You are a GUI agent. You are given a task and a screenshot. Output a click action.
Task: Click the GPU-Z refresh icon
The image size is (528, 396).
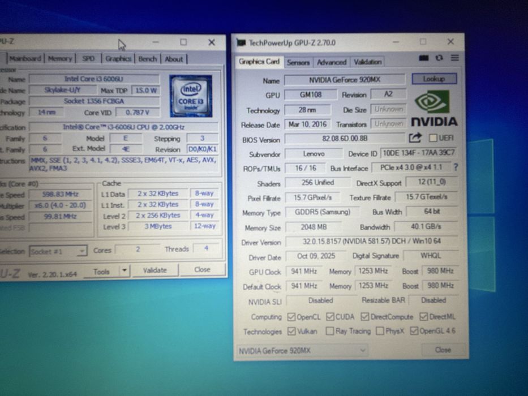pos(439,58)
